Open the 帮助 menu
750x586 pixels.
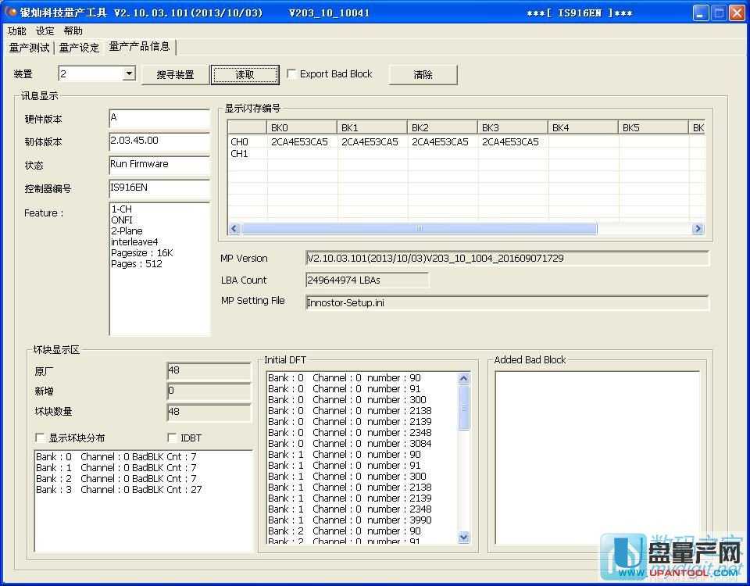73,31
